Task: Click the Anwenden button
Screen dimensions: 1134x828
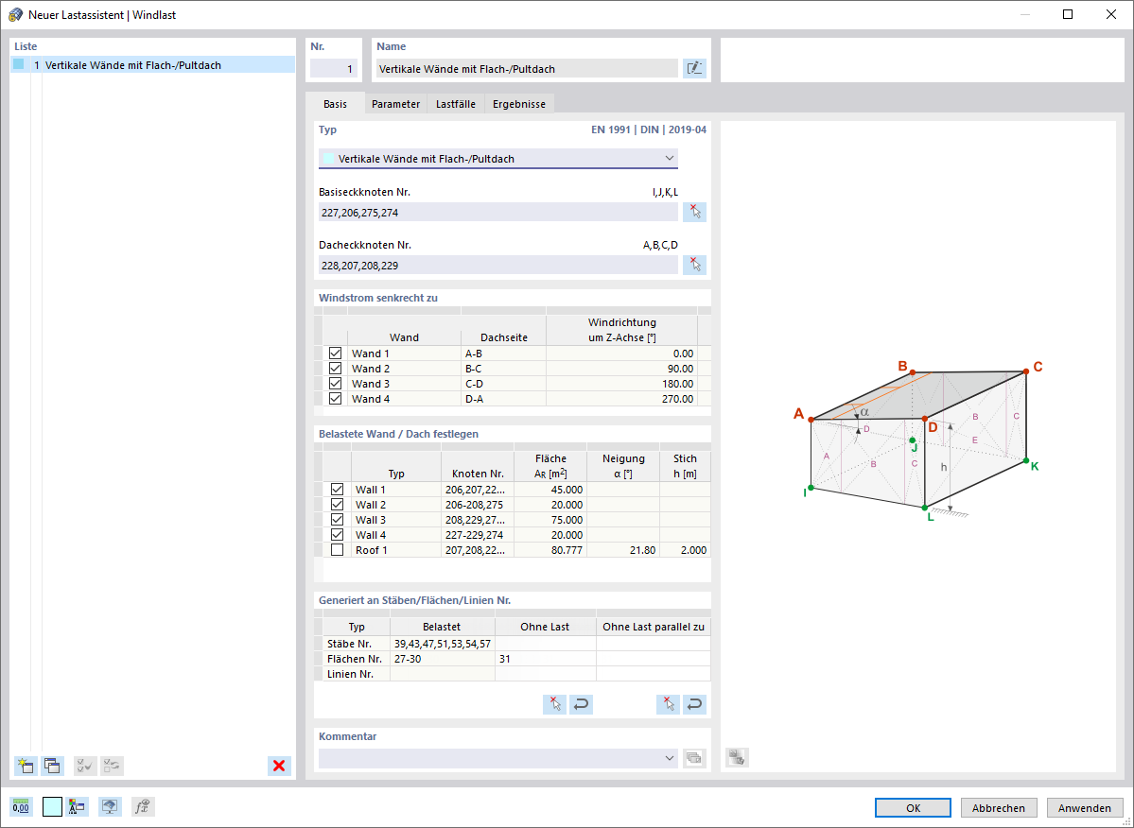Action: click(x=1085, y=808)
